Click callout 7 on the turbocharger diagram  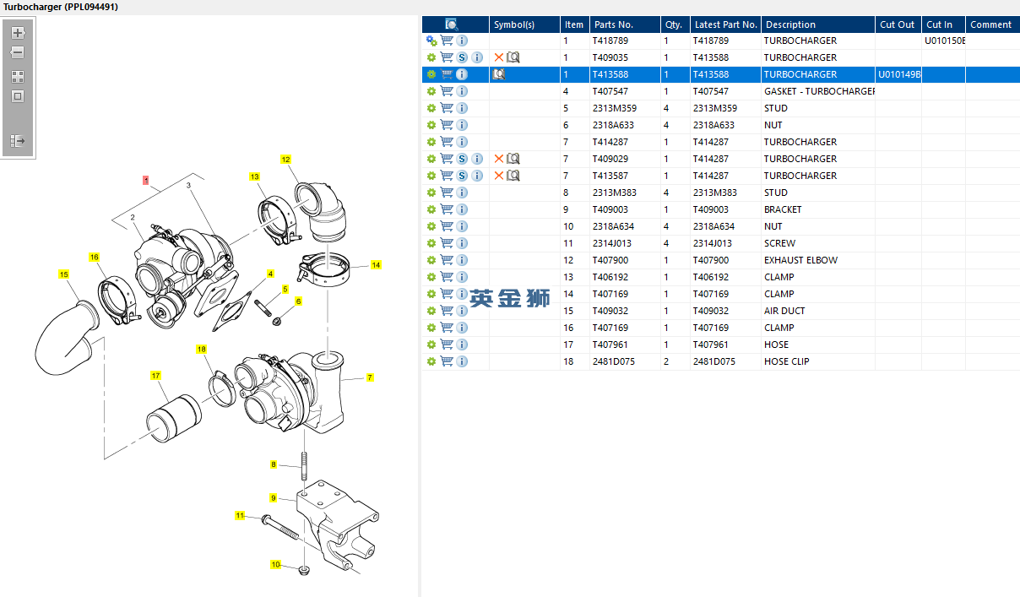point(370,377)
